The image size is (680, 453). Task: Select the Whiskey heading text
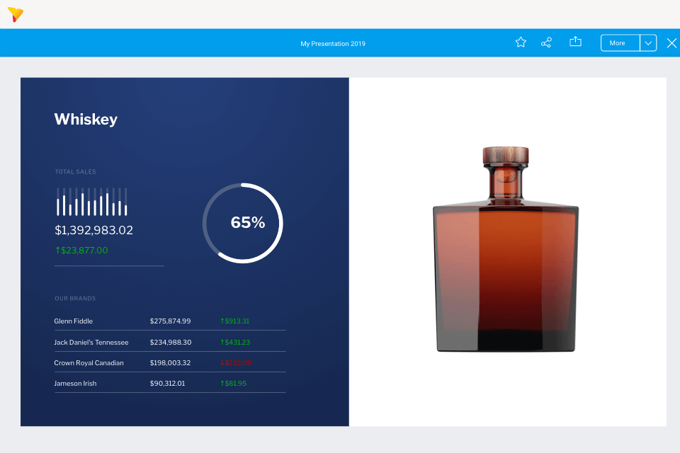[86, 120]
